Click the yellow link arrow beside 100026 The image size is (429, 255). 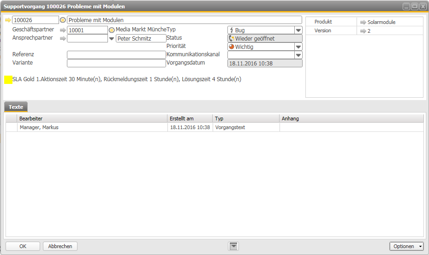8,20
